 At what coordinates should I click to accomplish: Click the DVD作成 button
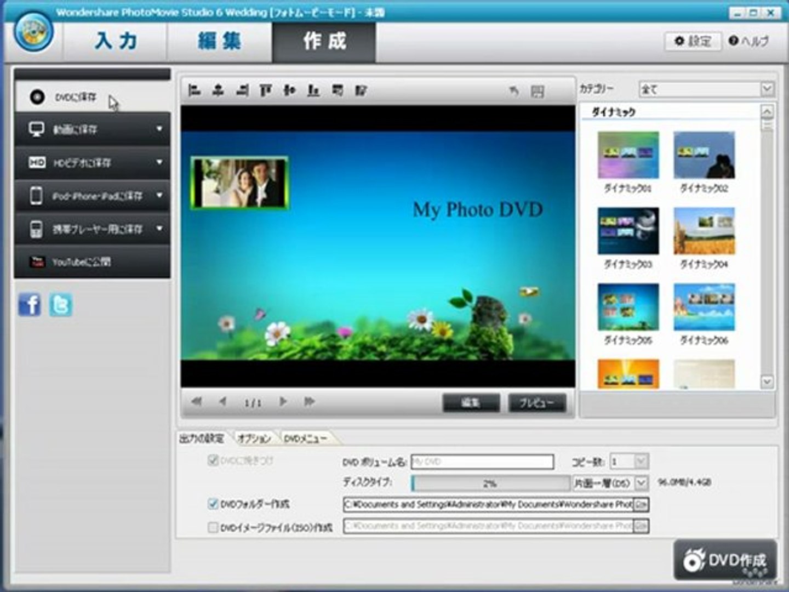coord(725,560)
